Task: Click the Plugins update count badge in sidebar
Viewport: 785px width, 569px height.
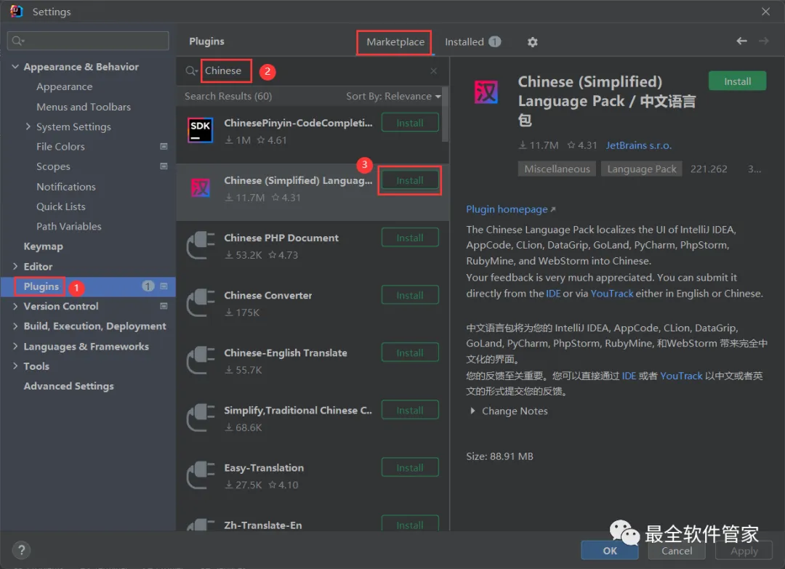Action: tap(148, 286)
